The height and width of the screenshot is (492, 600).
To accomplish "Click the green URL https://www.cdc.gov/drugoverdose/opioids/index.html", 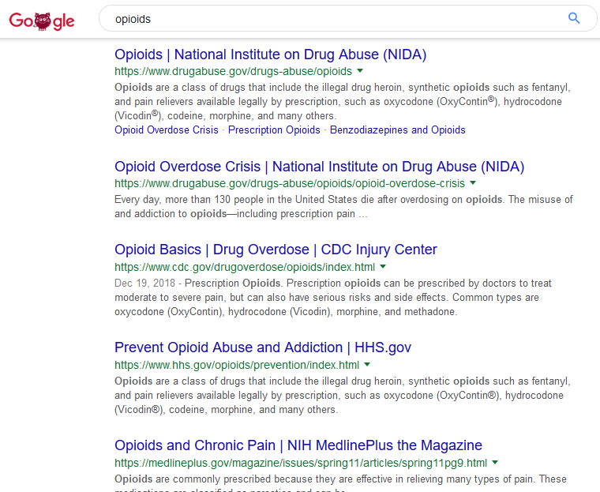I will tap(245, 267).
